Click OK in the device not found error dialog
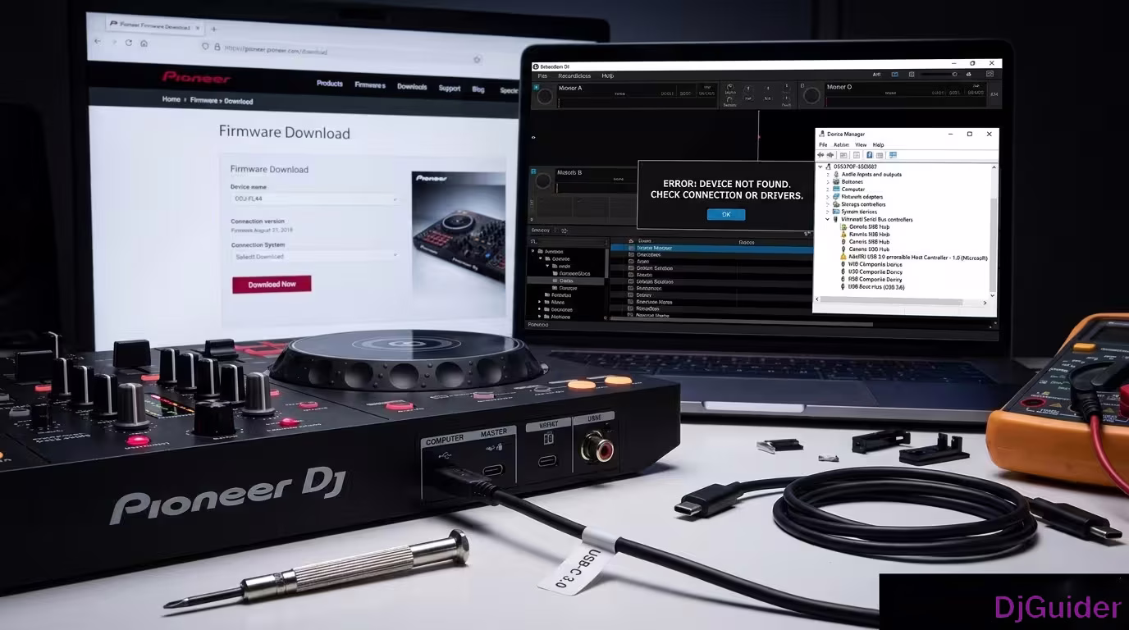Image resolution: width=1129 pixels, height=630 pixels. 726,214
